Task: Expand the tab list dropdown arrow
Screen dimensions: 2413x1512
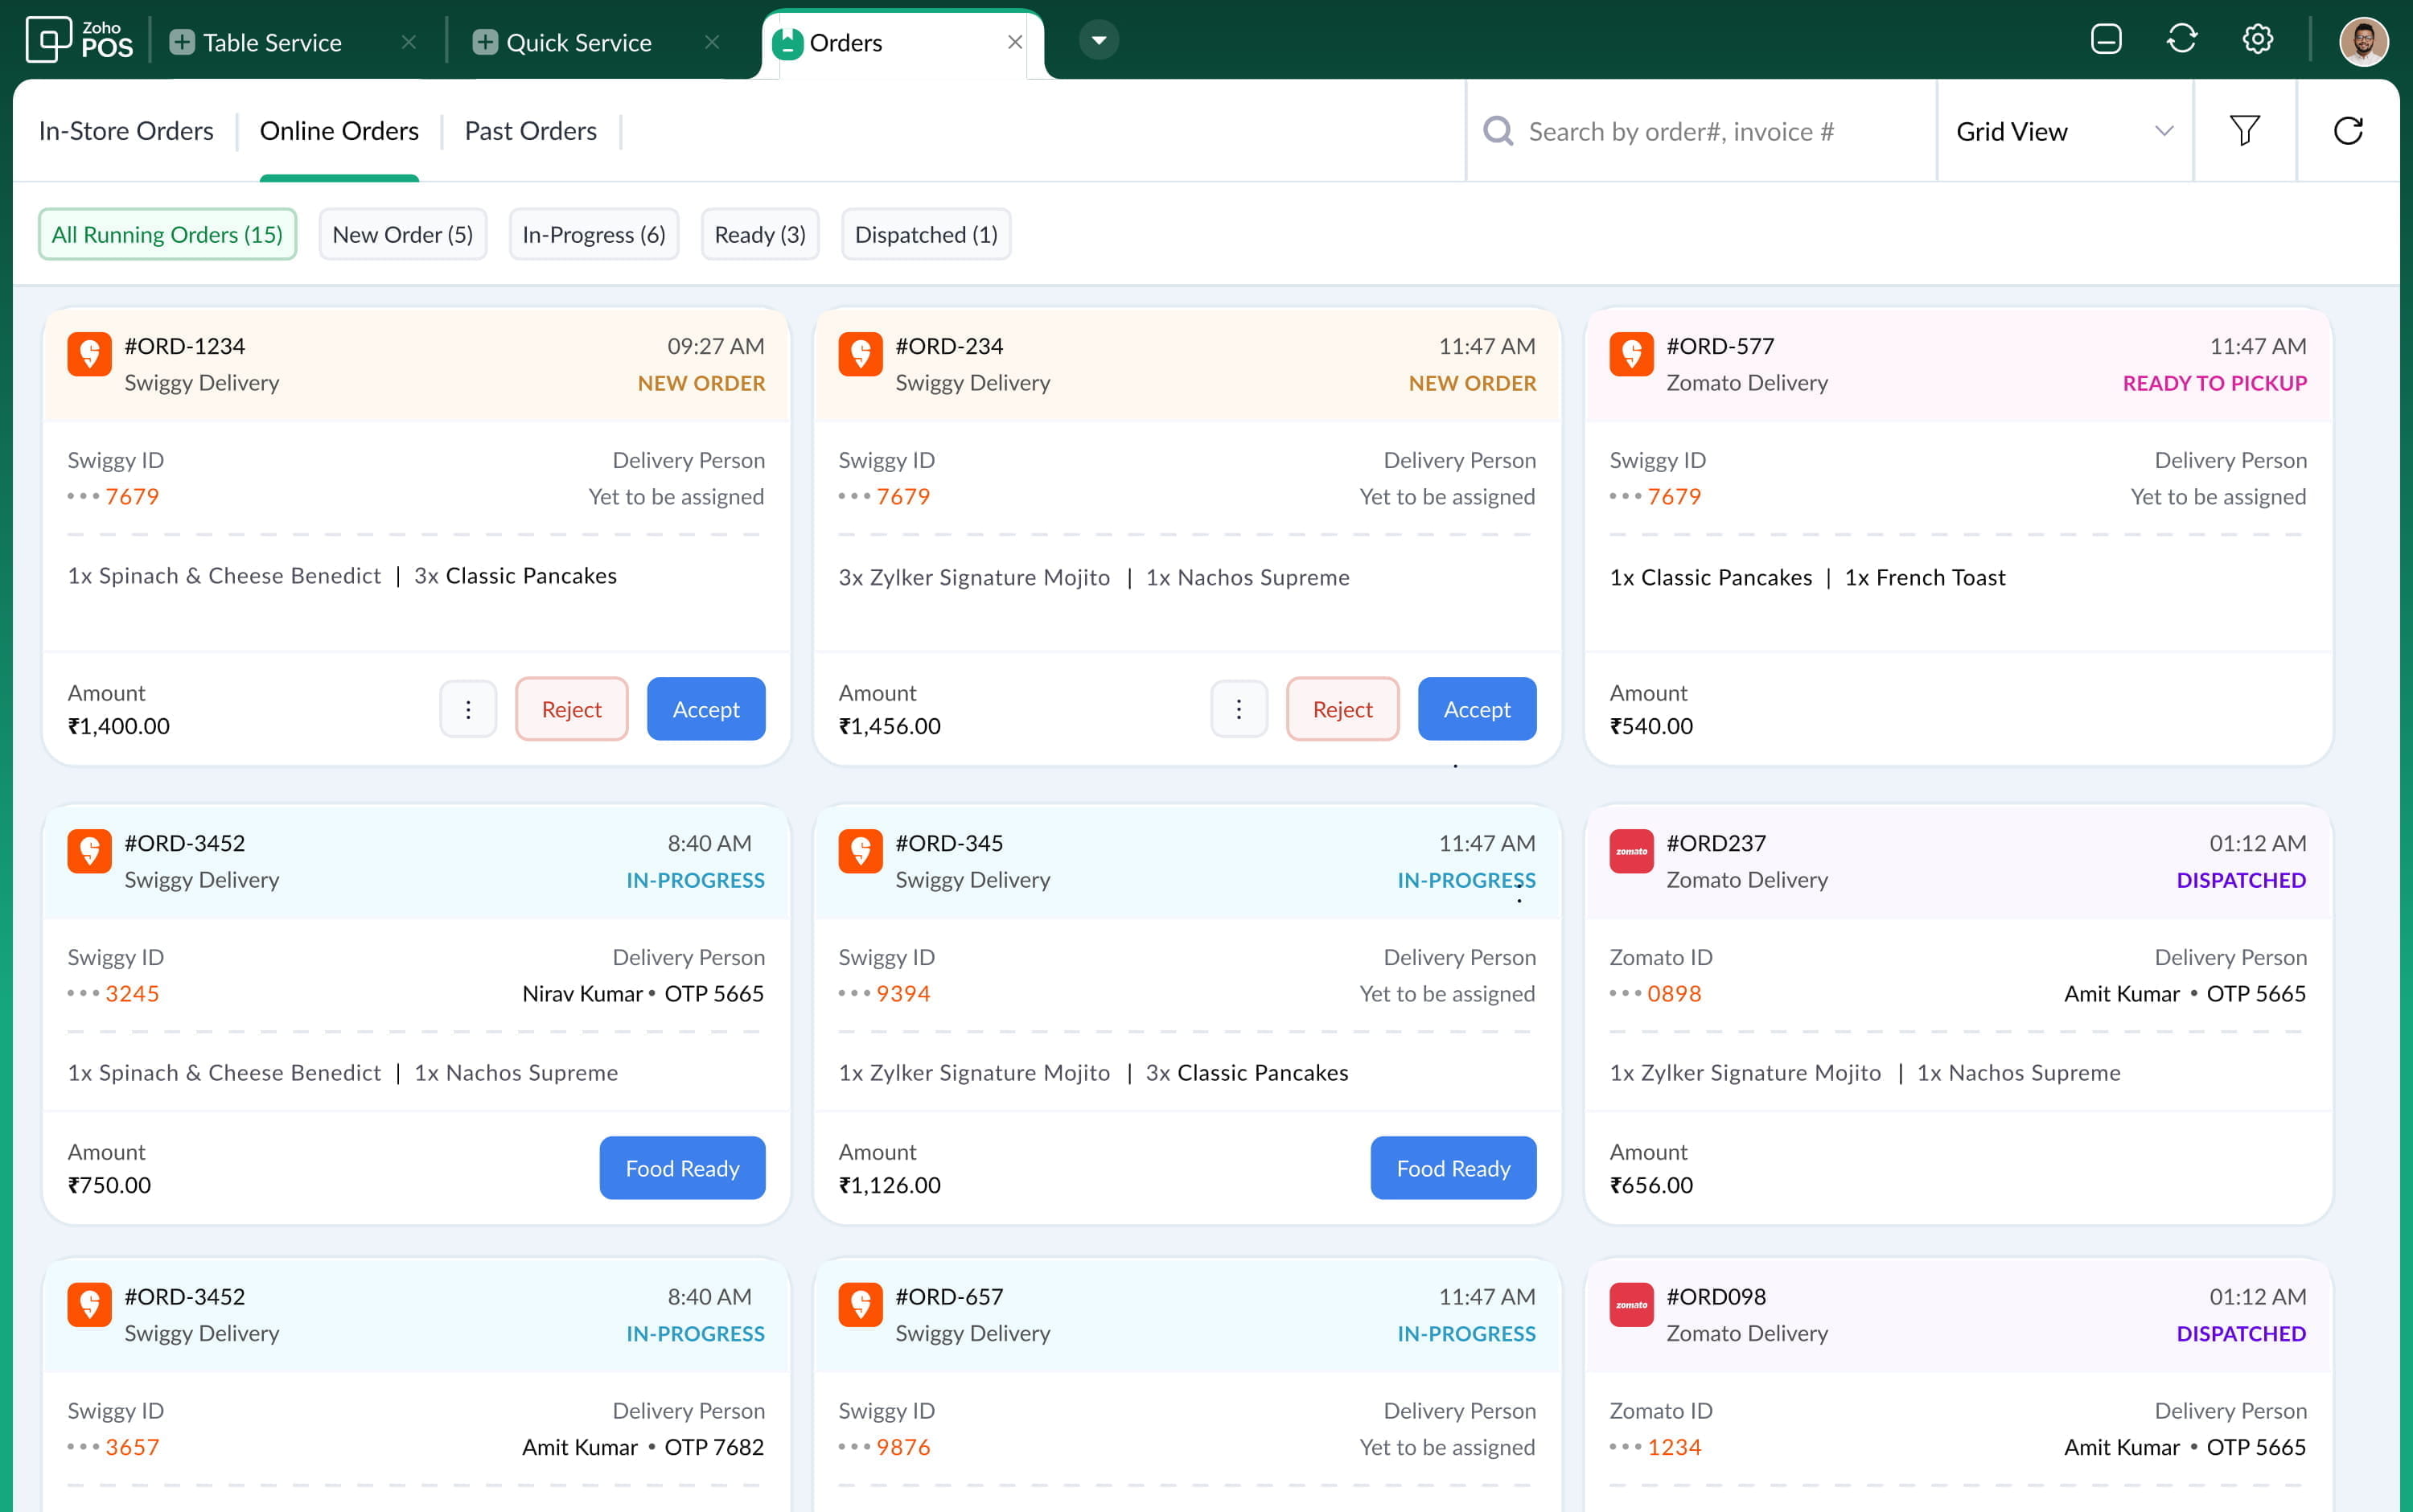Action: click(x=1098, y=40)
